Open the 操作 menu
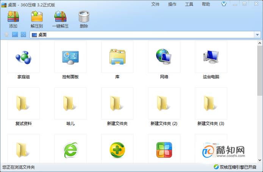263x172 pixels. click(172, 4)
